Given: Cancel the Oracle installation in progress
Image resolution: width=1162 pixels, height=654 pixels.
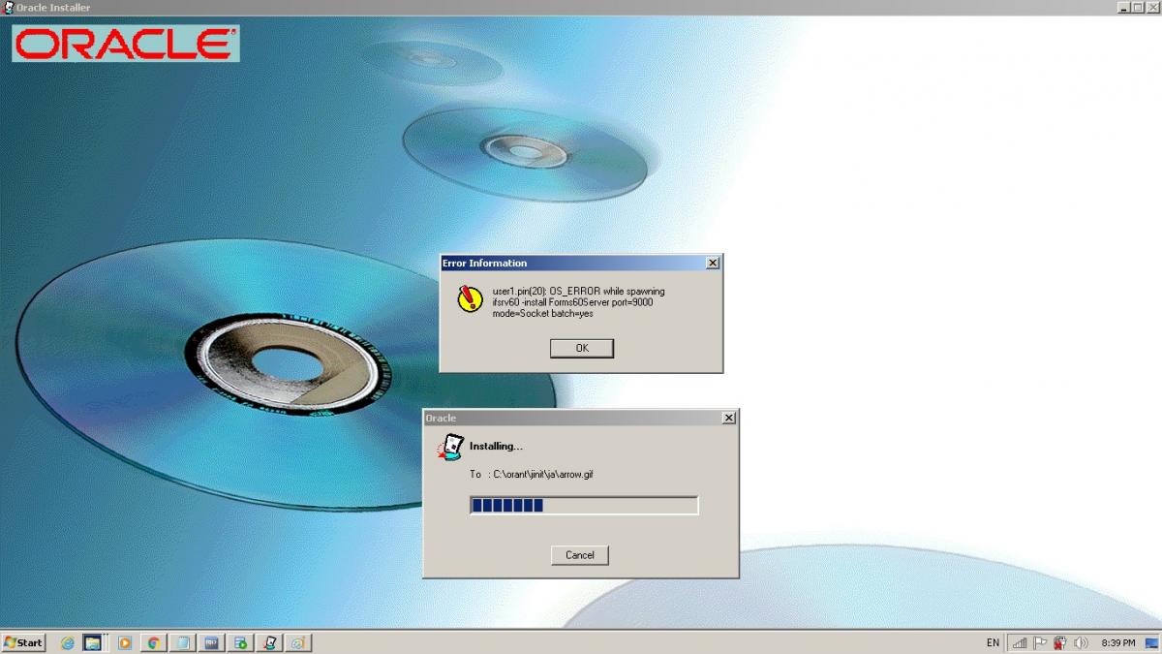Looking at the screenshot, I should [x=579, y=555].
